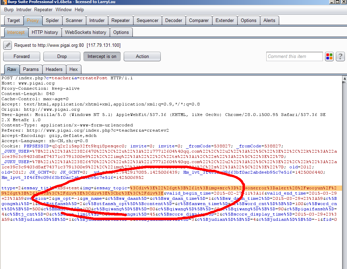Click the Referer header line

coord(85,131)
